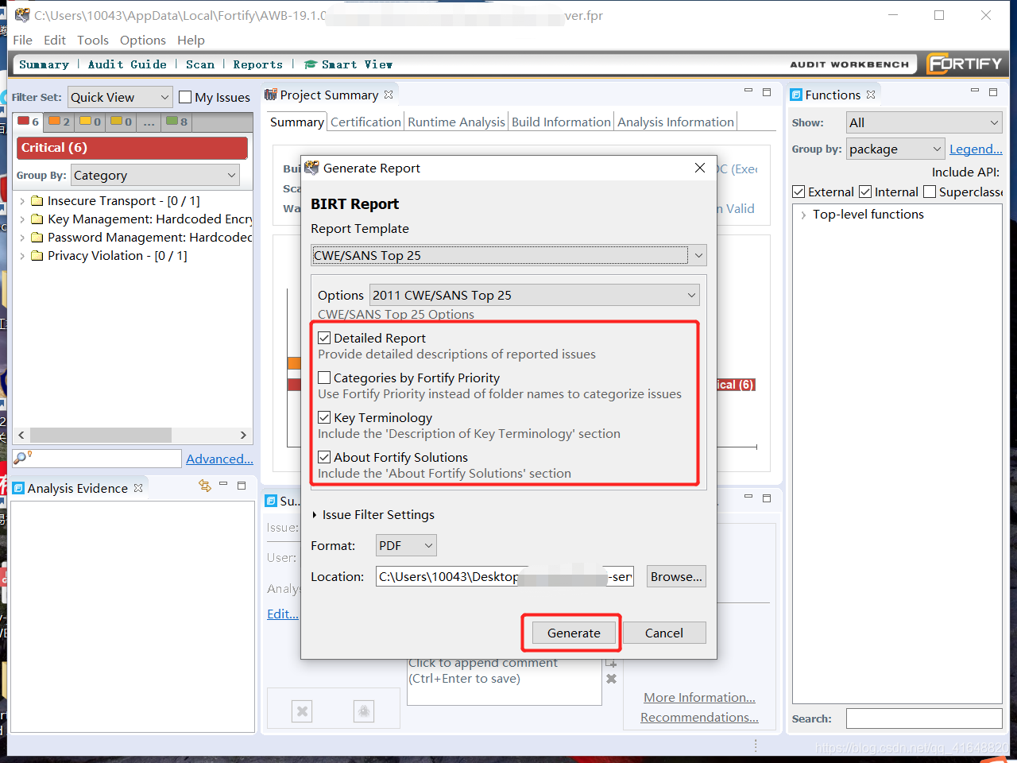The width and height of the screenshot is (1017, 763).
Task: Open the Format PDF dropdown
Action: (406, 545)
